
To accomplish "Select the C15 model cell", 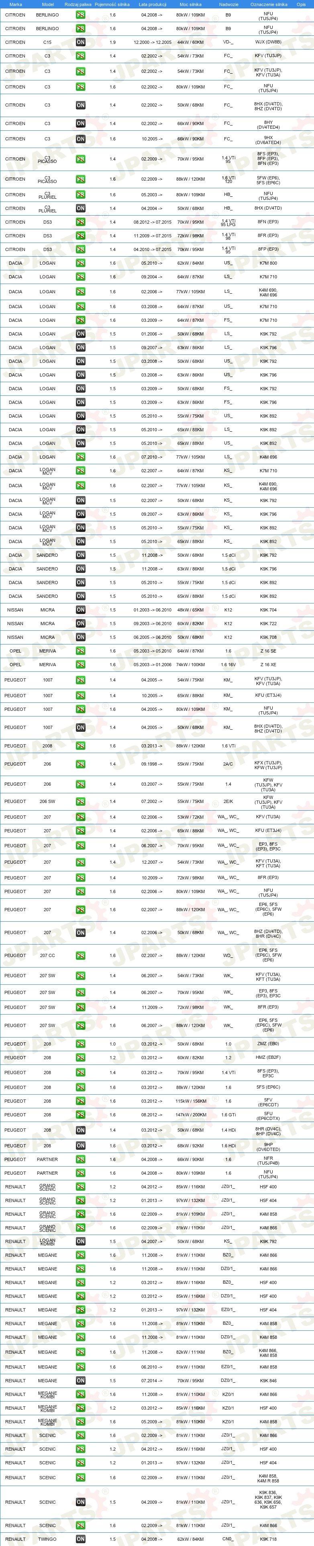I will (47, 42).
